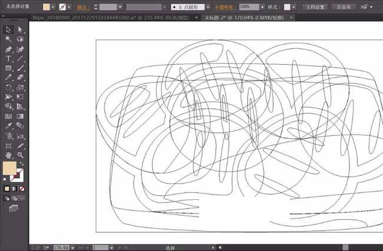Click the fill color box in toolbox
Image resolution: width=383 pixels, height=251 pixels.
(9, 168)
